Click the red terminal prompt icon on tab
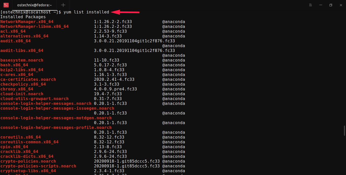The width and height of the screenshot is (346, 175). [6, 5]
